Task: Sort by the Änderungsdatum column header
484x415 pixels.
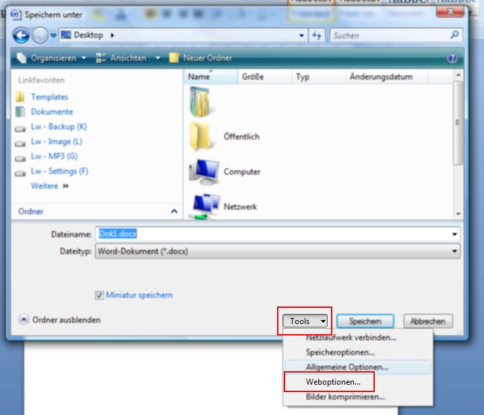Action: pos(387,77)
